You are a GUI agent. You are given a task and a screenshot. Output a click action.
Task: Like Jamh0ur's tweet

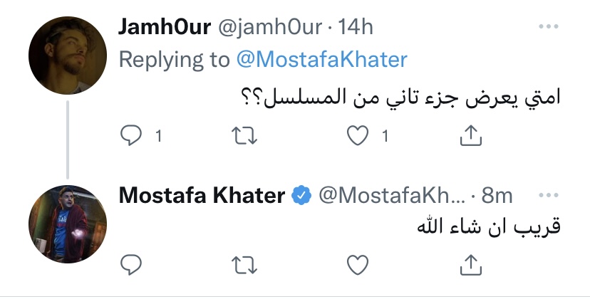[x=357, y=136]
